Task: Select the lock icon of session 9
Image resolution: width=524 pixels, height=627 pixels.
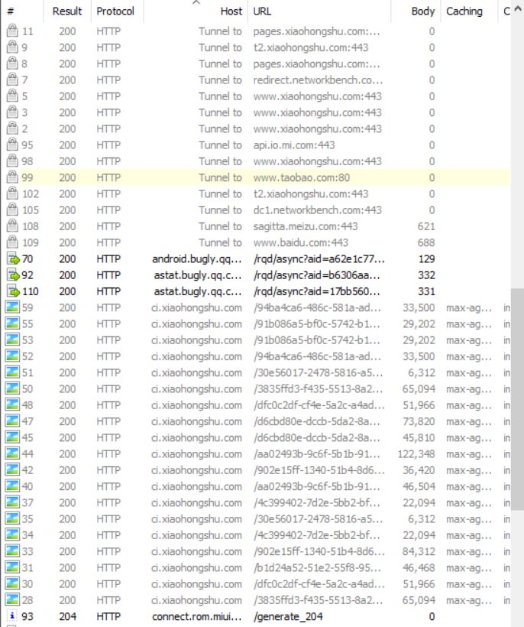Action: 12,47
